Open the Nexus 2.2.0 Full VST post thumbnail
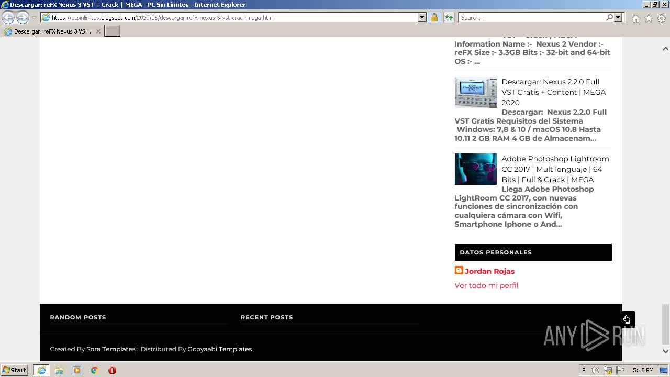Screen dimensions: 670x377 (x=475, y=93)
